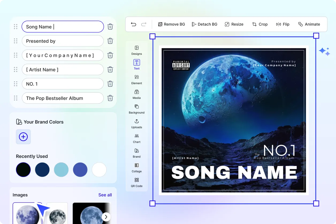
Task: Delete the Presented by text row
Action: (110, 41)
